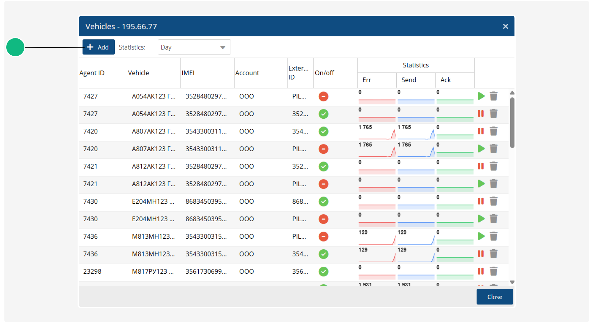Start the agent 7427 row with PIL... external ID

pyautogui.click(x=481, y=96)
